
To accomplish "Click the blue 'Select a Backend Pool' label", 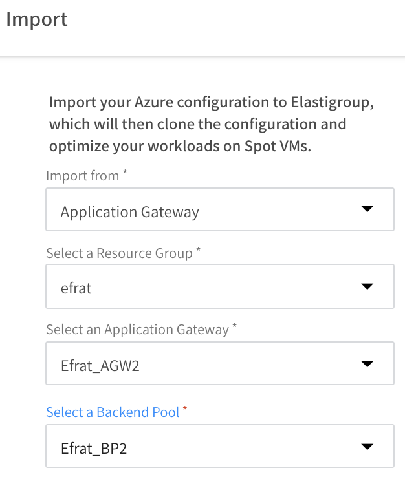I will click(113, 412).
